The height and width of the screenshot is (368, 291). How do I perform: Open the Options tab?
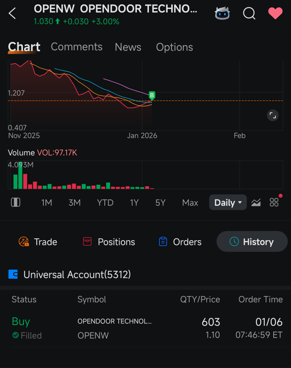pyautogui.click(x=175, y=47)
